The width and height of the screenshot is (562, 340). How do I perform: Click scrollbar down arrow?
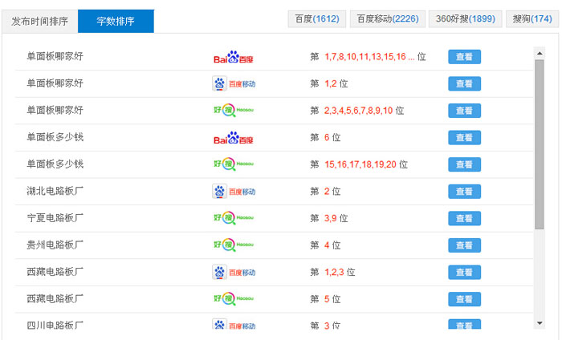pos(540,323)
